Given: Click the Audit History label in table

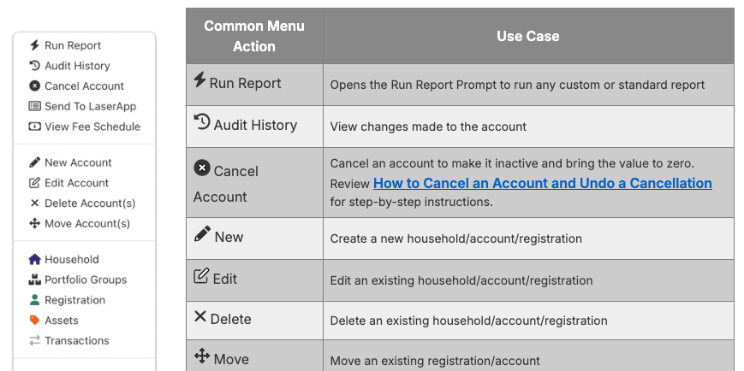Looking at the screenshot, I should pyautogui.click(x=255, y=125).
